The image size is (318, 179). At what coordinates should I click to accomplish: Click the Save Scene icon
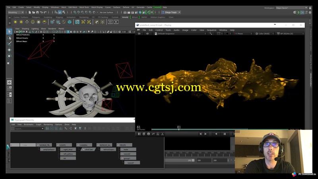coord(37,12)
